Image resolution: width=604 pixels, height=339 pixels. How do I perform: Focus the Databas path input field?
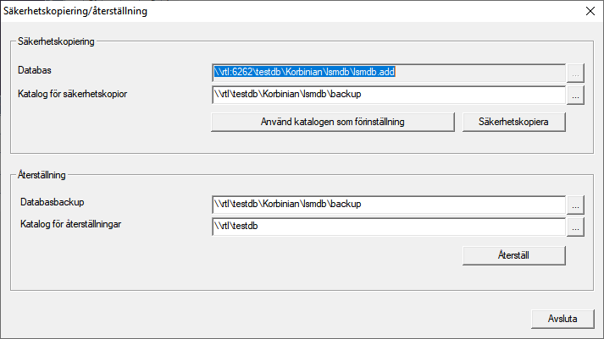click(388, 73)
